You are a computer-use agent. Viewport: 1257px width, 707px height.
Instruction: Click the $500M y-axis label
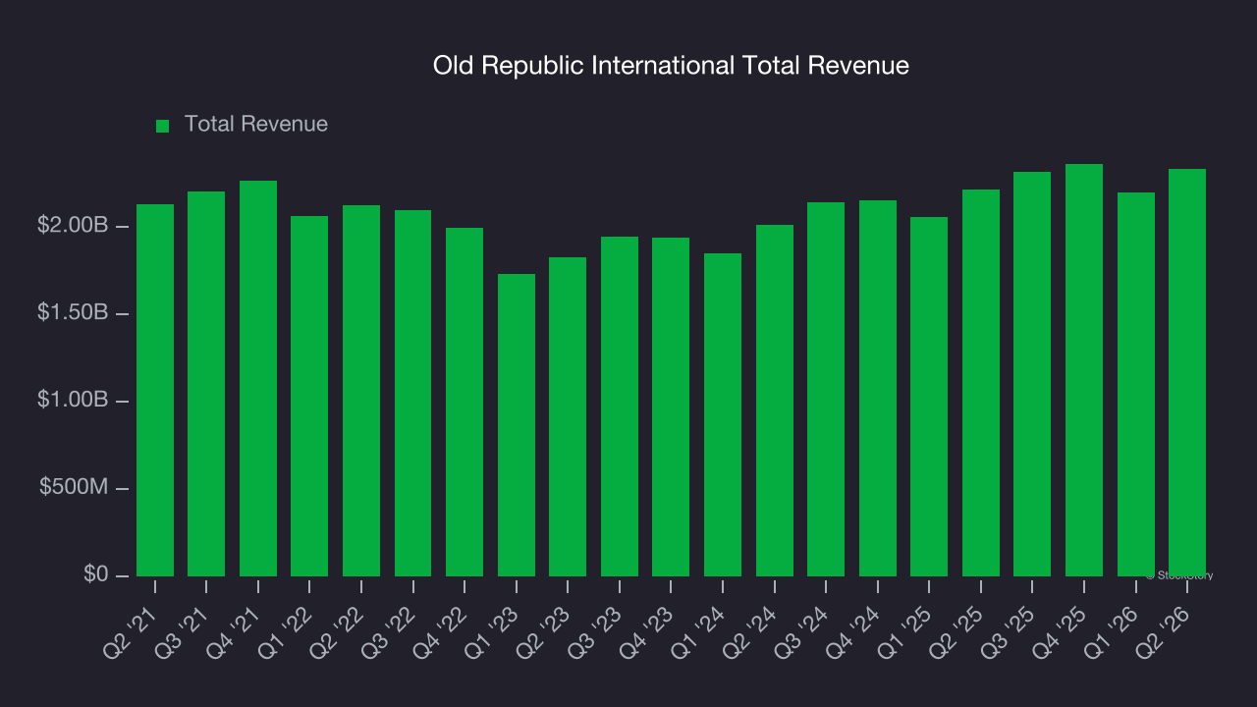coord(74,488)
